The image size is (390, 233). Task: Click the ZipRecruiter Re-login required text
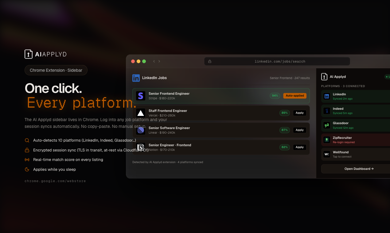(x=344, y=142)
